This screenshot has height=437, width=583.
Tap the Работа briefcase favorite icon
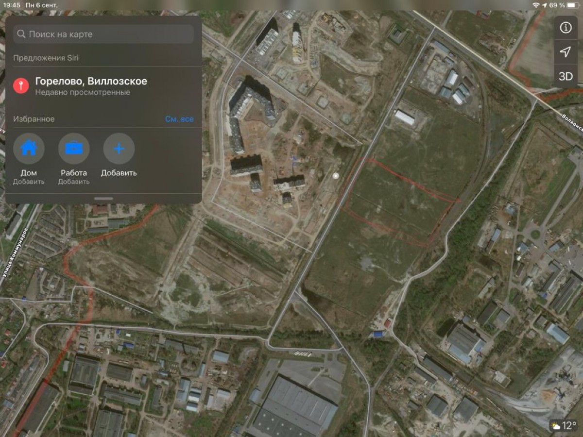click(74, 149)
